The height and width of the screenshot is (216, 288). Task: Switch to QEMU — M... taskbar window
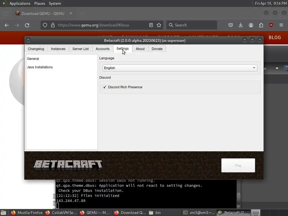coord(96,213)
